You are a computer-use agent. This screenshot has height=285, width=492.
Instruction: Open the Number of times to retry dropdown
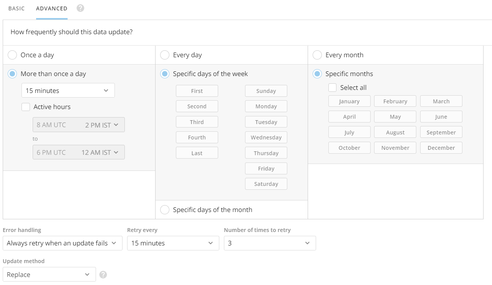point(269,243)
